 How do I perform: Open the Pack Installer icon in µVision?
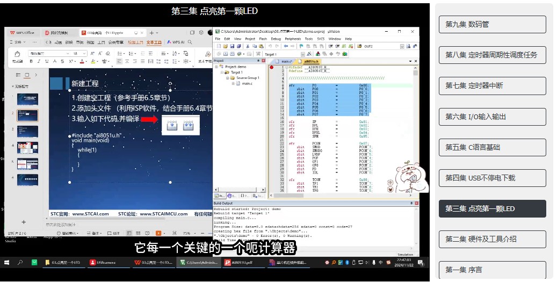point(345,54)
